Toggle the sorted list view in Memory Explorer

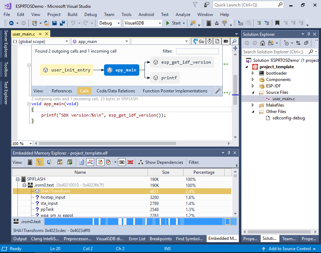[x=50, y=162]
